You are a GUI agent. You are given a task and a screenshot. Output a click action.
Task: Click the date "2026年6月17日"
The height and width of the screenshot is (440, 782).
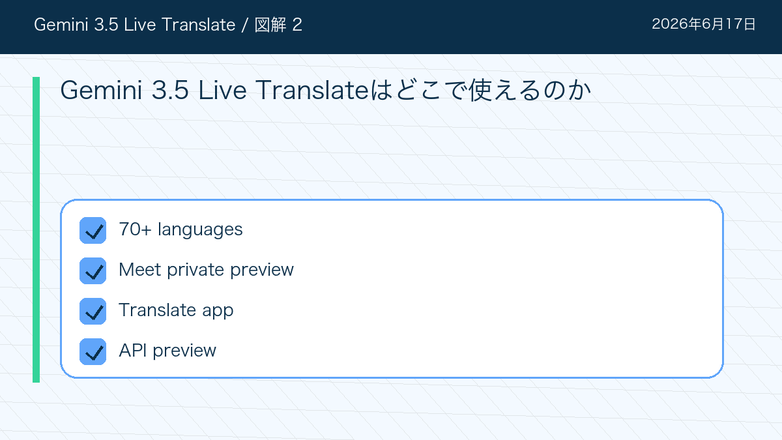[704, 25]
